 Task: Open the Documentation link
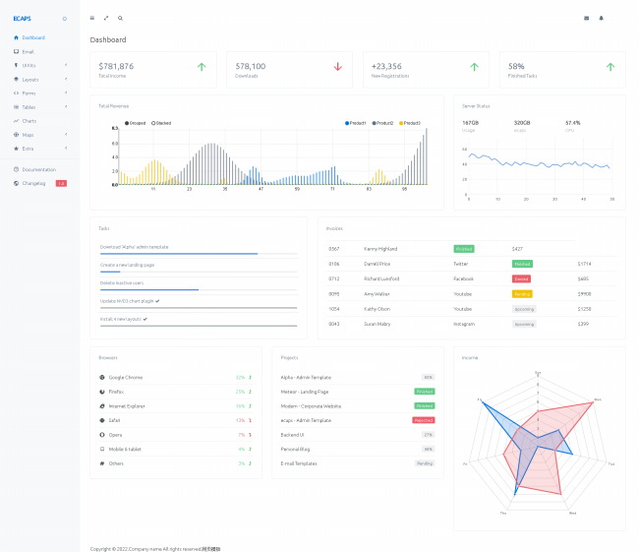click(x=38, y=169)
